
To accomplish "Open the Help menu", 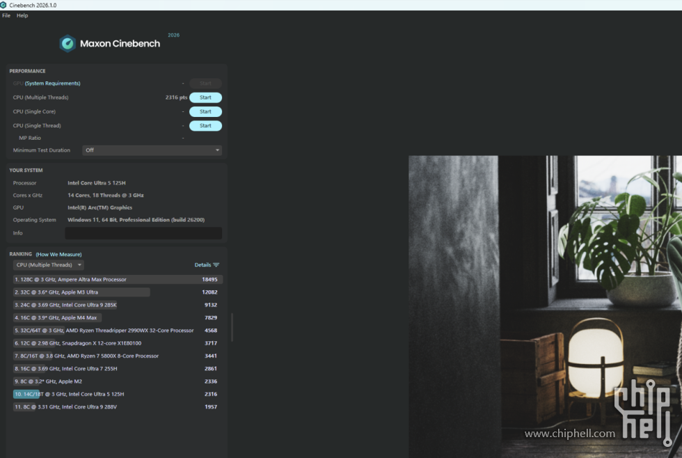I will coord(22,15).
